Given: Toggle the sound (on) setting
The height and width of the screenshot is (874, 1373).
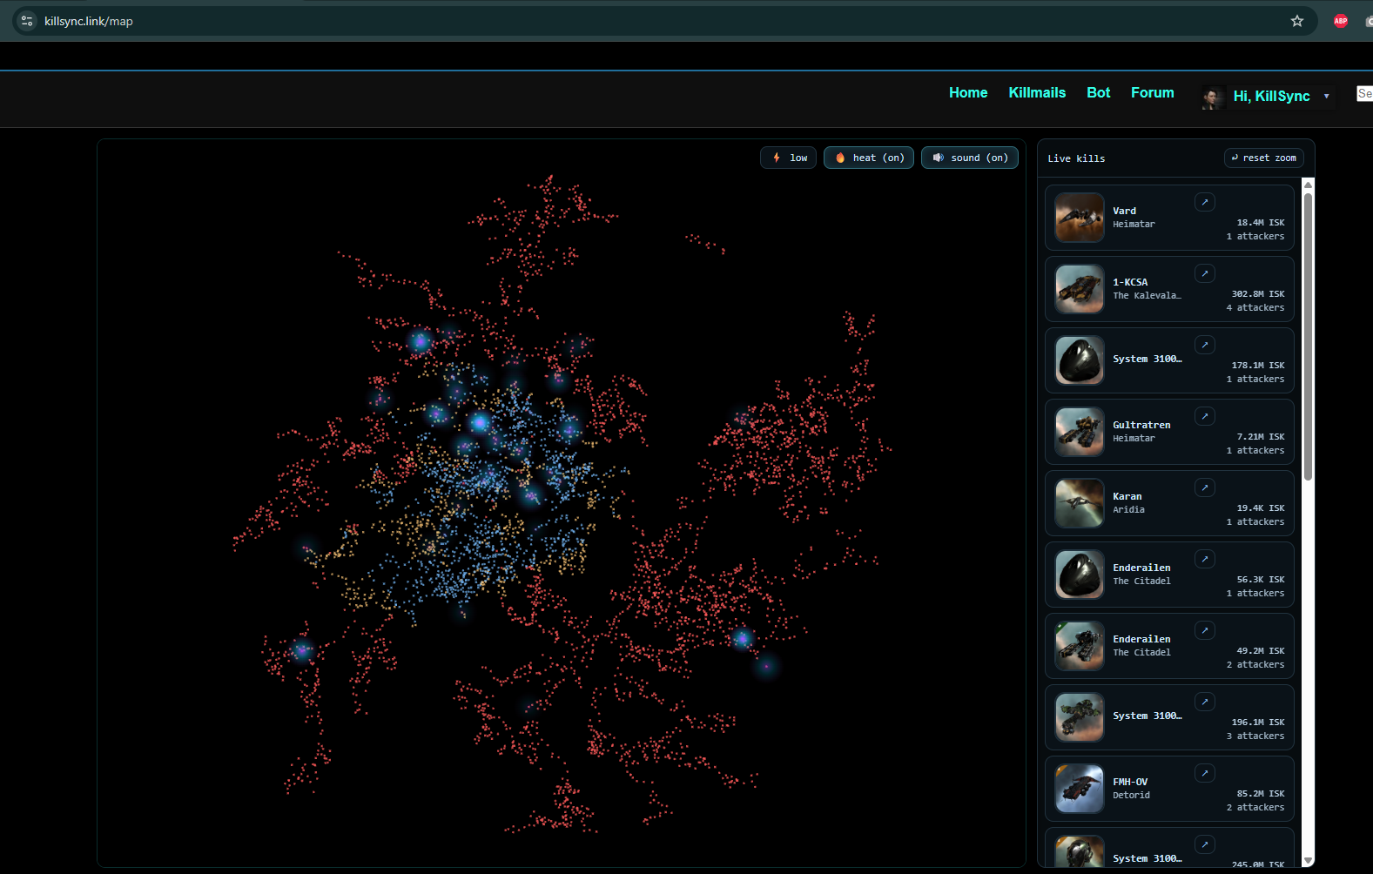Looking at the screenshot, I should (x=969, y=158).
